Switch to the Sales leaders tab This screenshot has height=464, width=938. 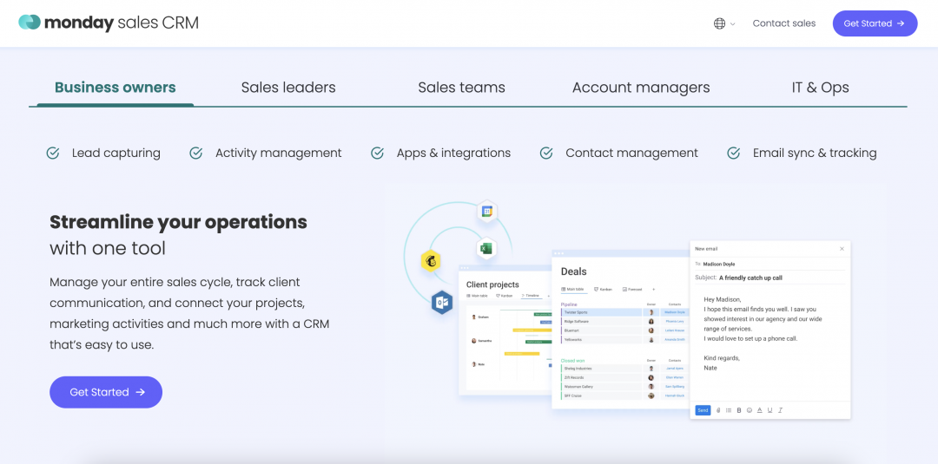point(288,88)
